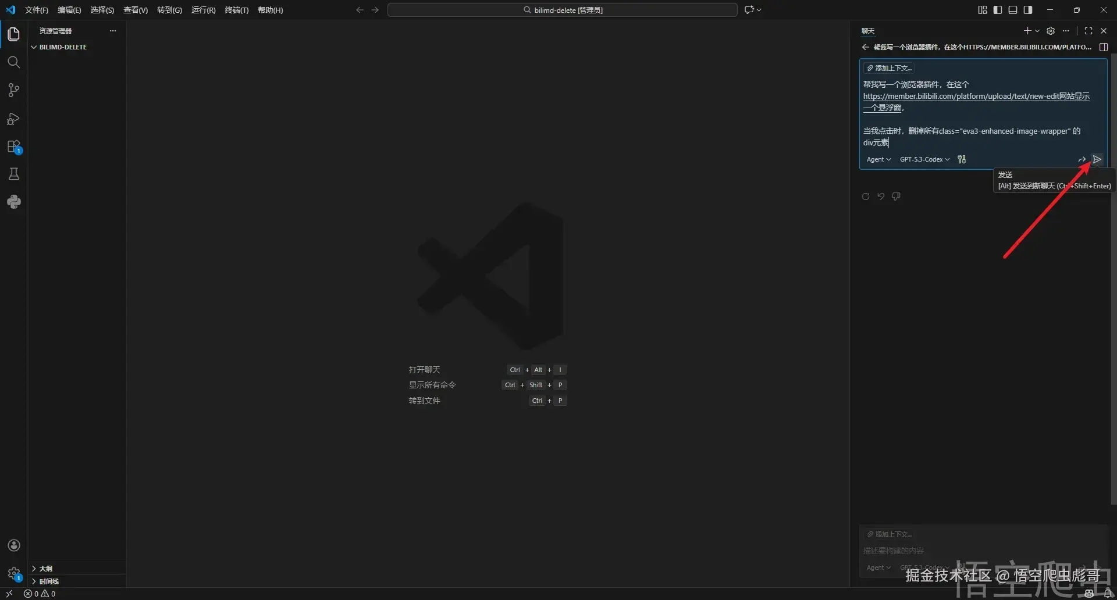Open the Run and Debug view

14,119
